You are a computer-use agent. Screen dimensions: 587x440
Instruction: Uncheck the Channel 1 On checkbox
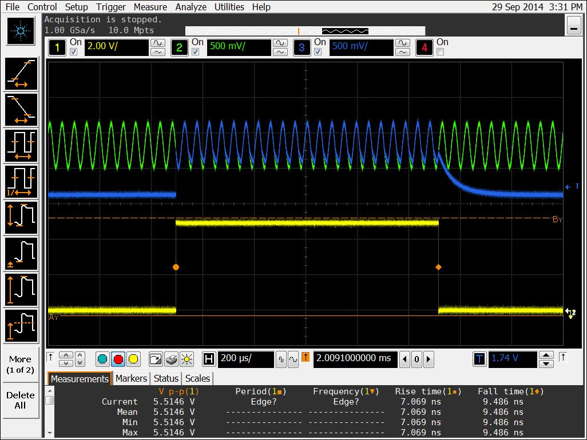[73, 52]
